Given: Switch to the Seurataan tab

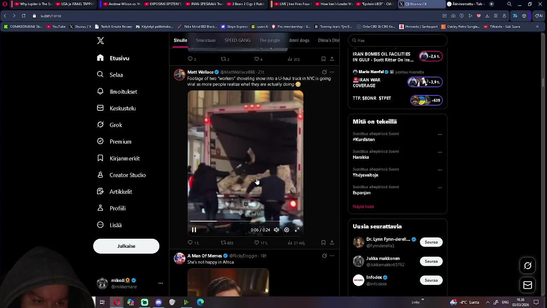Looking at the screenshot, I should [x=206, y=40].
